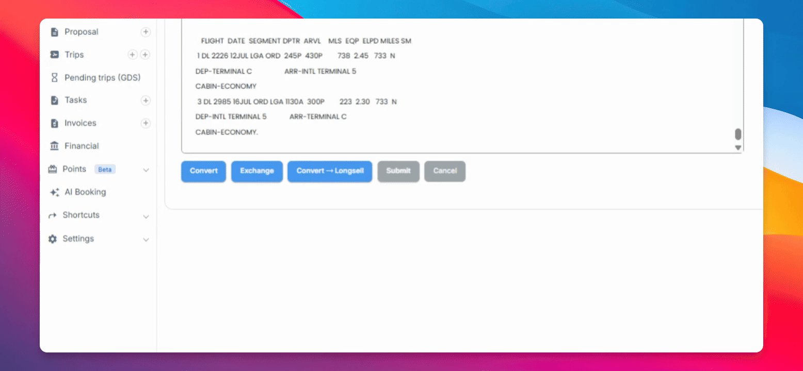Open the Tasks section
This screenshot has height=371, width=803.
[x=76, y=100]
